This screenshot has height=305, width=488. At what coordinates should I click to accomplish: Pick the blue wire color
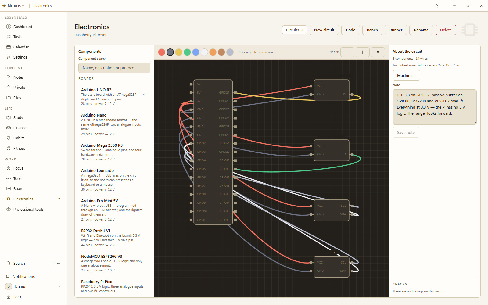click(x=196, y=52)
